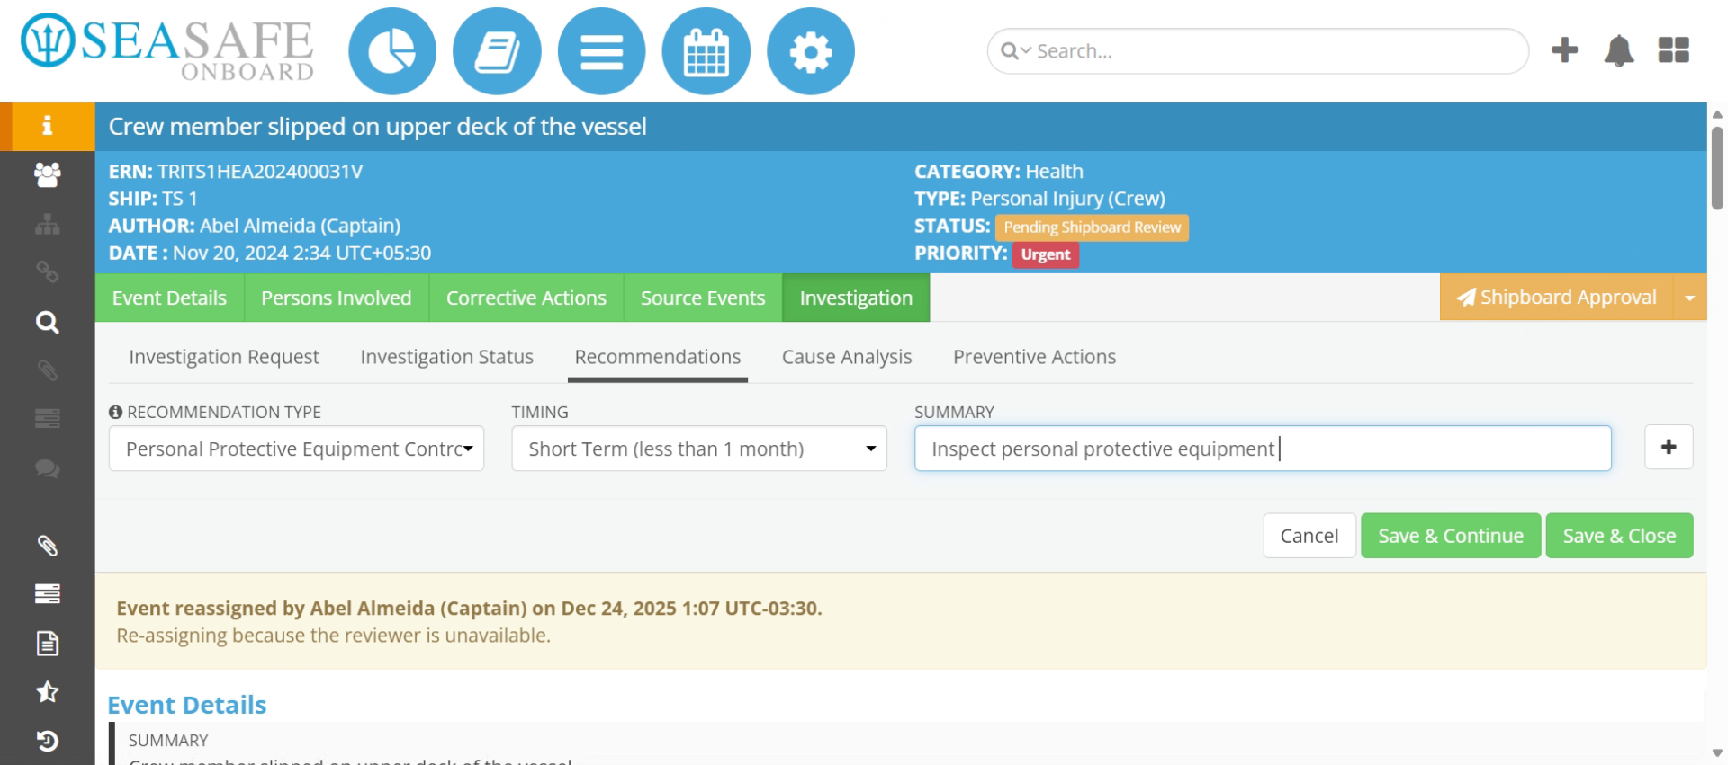The image size is (1728, 765).
Task: Click the plus icon next to search
Action: pyautogui.click(x=1564, y=50)
